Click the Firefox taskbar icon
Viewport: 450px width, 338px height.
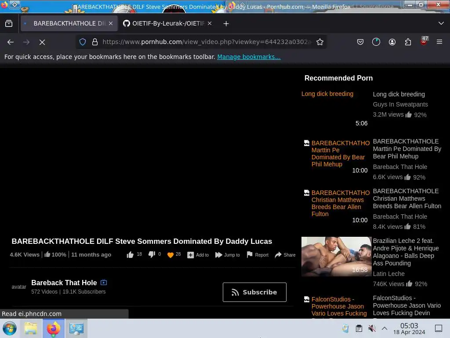pyautogui.click(x=53, y=328)
